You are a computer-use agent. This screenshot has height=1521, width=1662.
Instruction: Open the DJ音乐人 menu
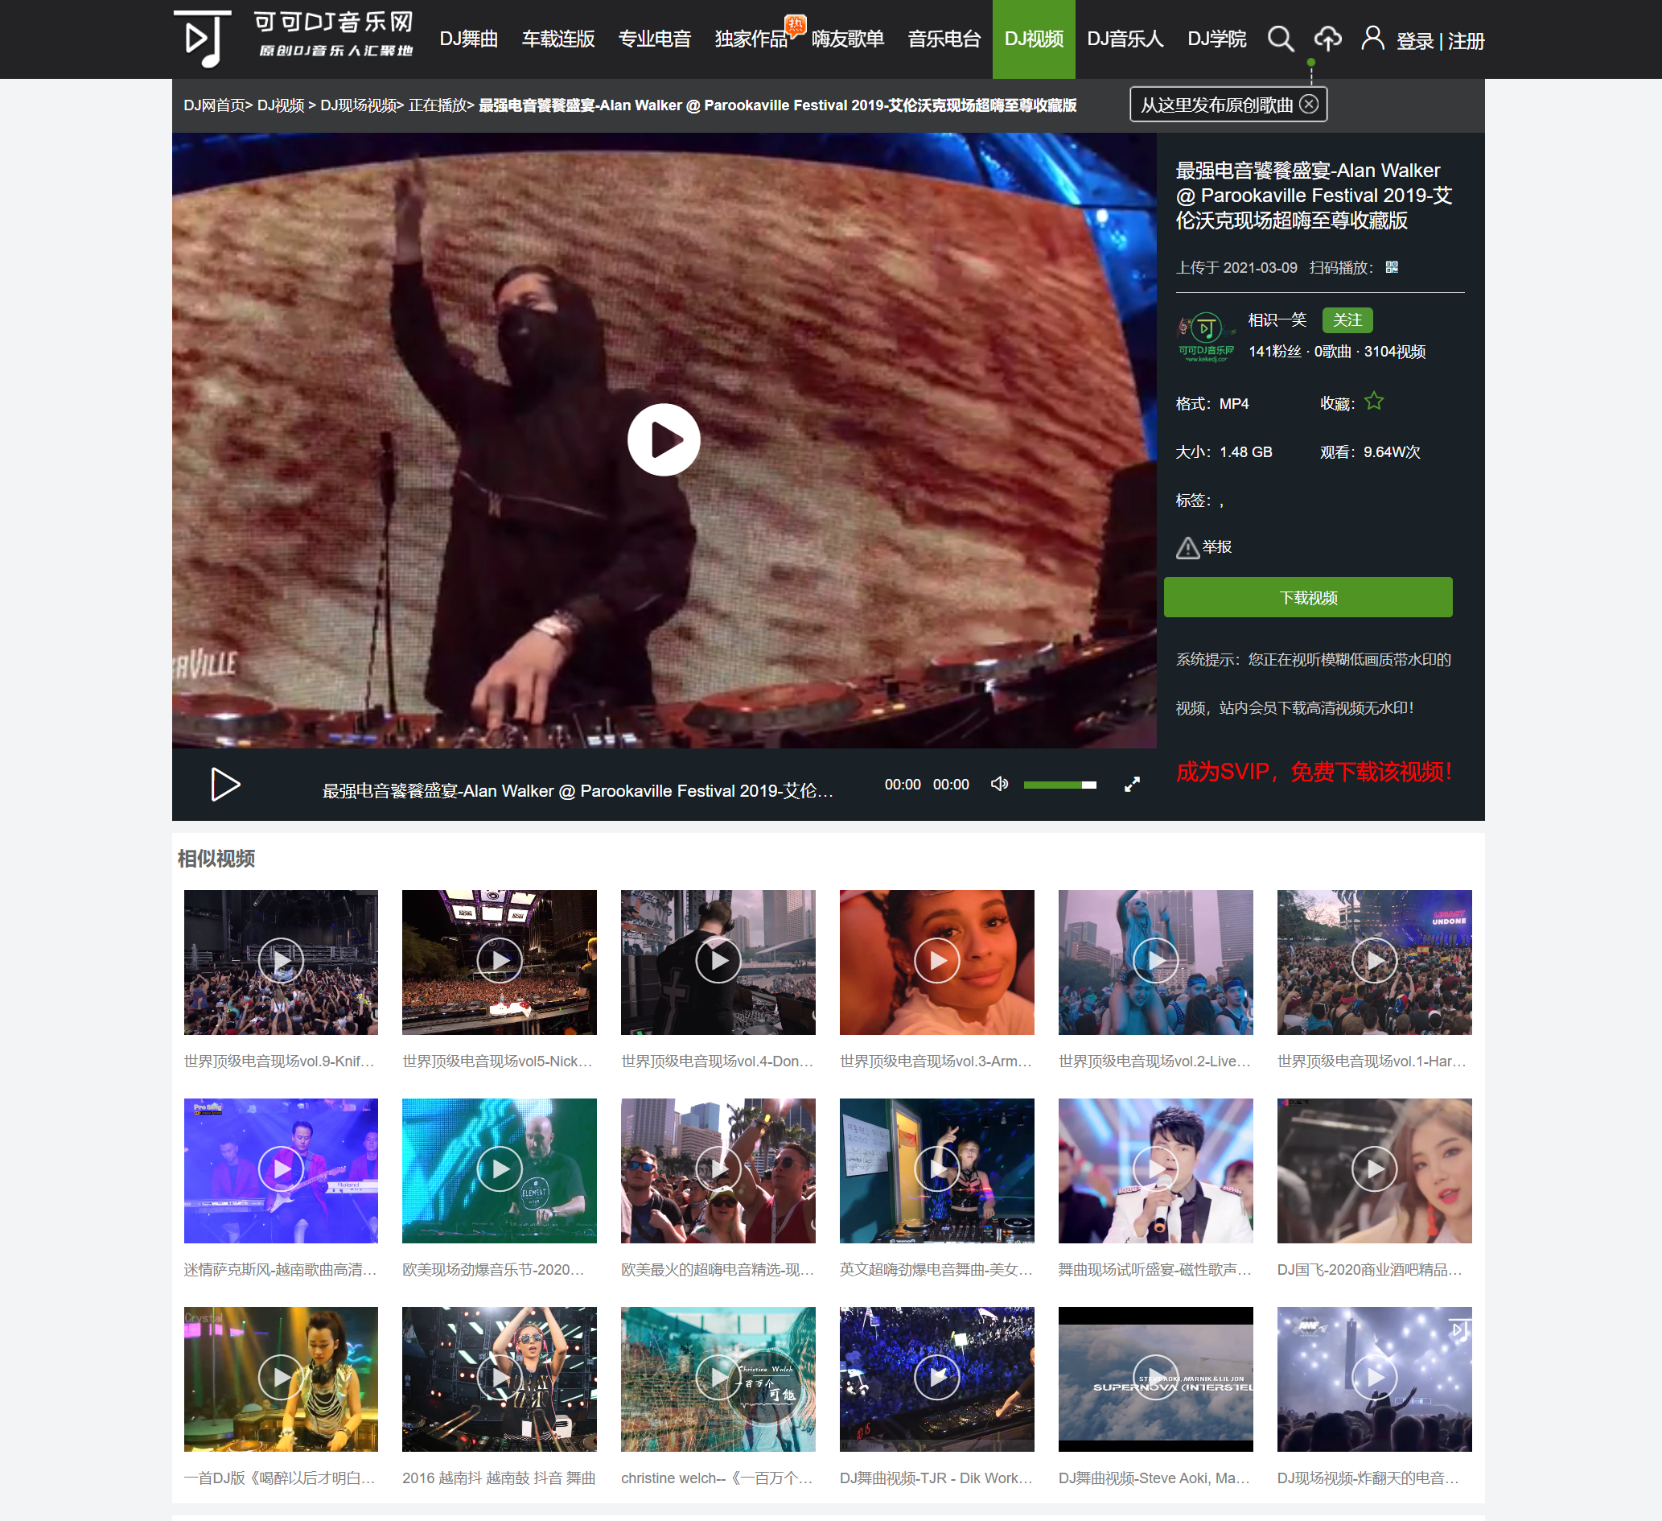1125,39
